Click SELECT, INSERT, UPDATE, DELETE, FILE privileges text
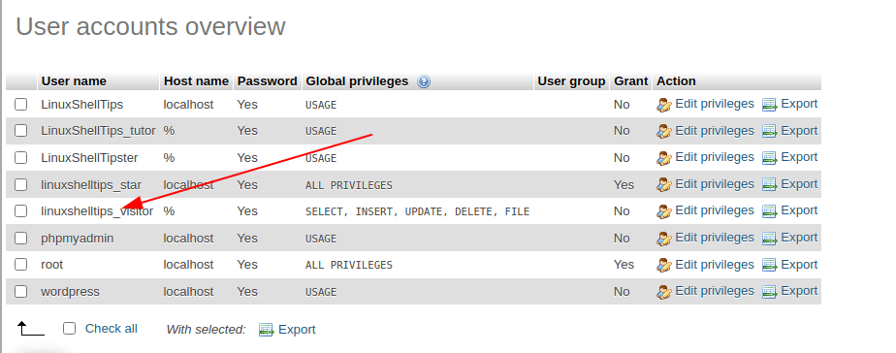Viewport: 896px width, 353px height. pyautogui.click(x=417, y=212)
